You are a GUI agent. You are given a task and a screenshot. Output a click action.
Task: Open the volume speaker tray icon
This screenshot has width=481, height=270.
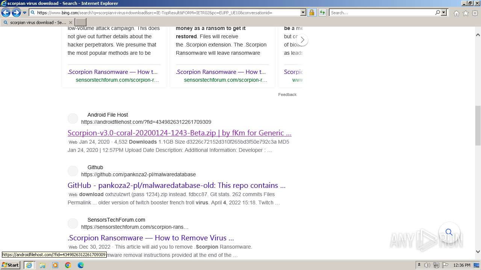[427, 265]
